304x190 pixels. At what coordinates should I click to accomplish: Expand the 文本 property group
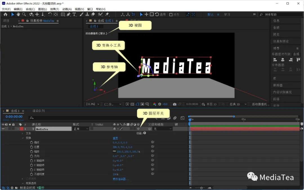pos(23,133)
